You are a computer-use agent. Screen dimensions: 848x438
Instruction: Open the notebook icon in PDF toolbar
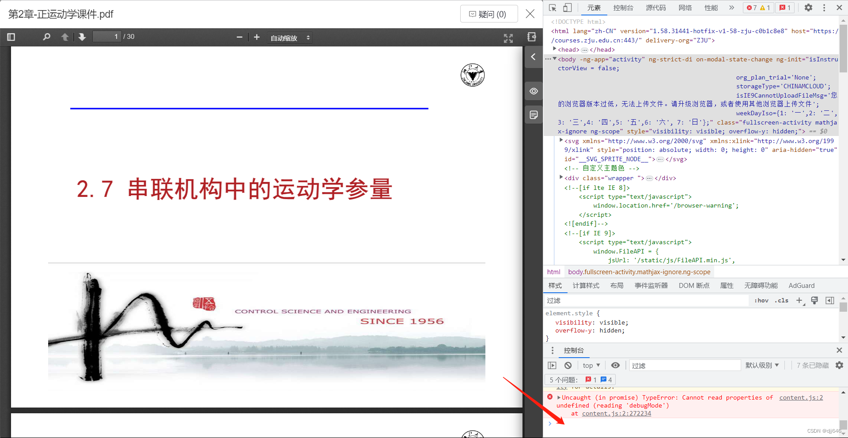532,37
